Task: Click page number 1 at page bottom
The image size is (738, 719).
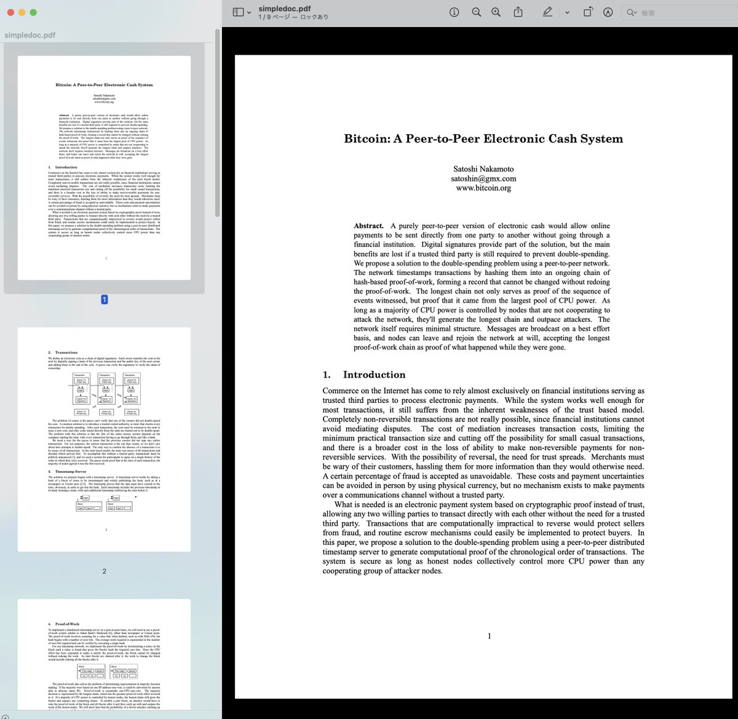Action: coord(490,636)
